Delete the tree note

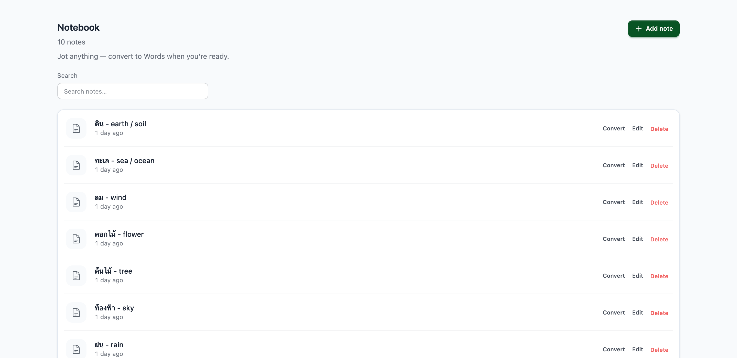(x=659, y=276)
